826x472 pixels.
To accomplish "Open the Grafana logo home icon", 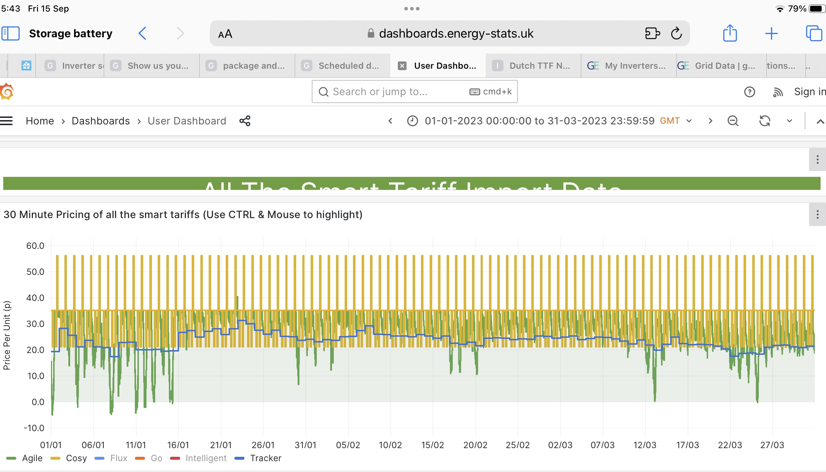I will (7, 92).
